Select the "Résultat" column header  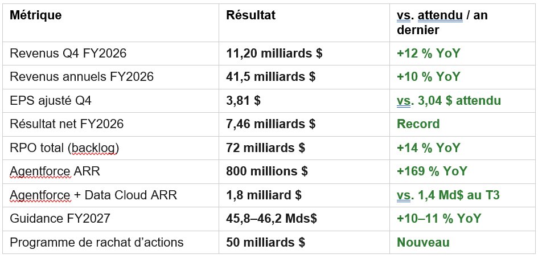coord(250,15)
